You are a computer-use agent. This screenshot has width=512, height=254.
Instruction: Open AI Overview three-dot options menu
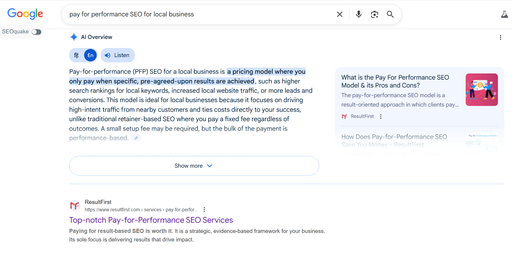pos(501,37)
